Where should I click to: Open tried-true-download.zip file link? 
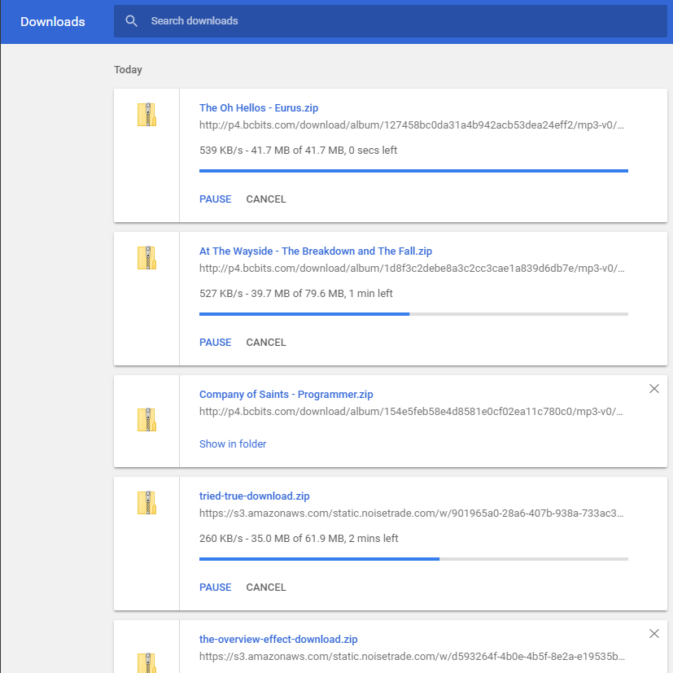(x=254, y=496)
